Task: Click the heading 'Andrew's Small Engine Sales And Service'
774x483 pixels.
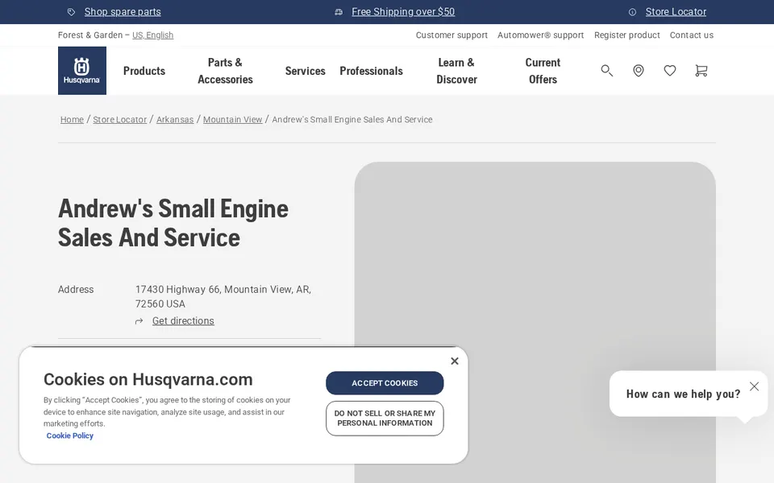Action: 173,223
